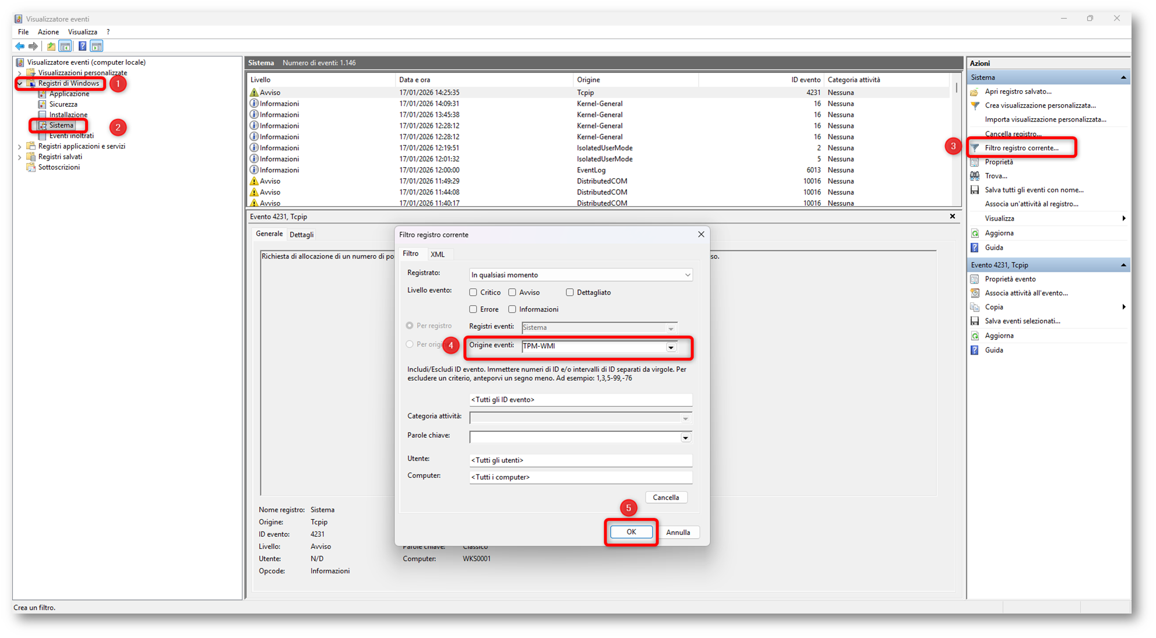Expand Registri applicazioni e servizi node
This screenshot has height=638, width=1156.
20,147
